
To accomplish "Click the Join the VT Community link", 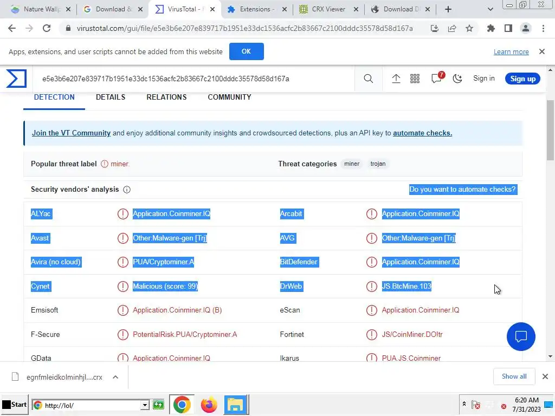I will (x=71, y=133).
